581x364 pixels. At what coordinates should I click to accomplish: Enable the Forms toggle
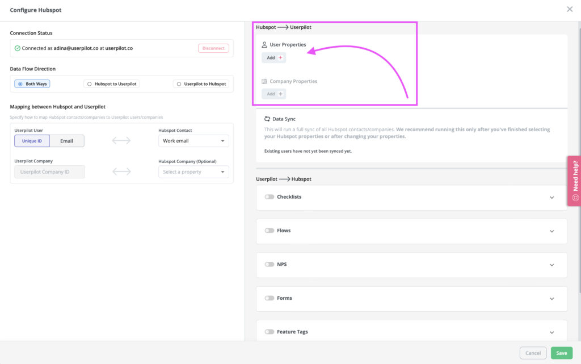point(270,298)
